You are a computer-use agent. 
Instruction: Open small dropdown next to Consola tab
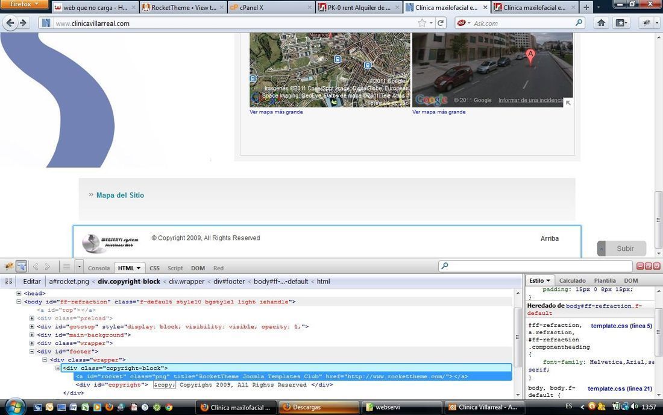coord(79,267)
